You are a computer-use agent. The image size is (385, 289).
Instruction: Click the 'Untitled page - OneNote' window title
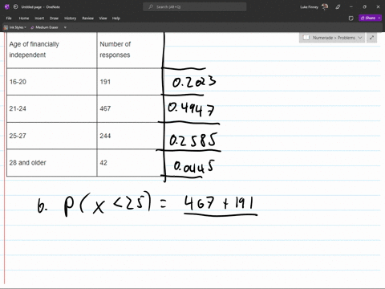40,7
